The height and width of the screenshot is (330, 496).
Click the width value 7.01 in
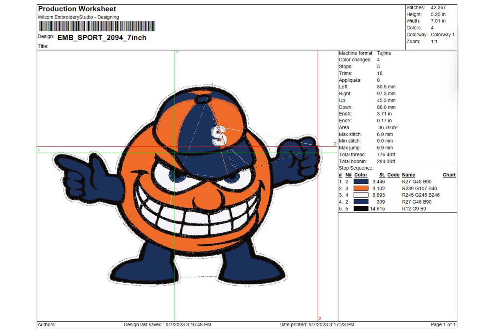[x=438, y=21]
